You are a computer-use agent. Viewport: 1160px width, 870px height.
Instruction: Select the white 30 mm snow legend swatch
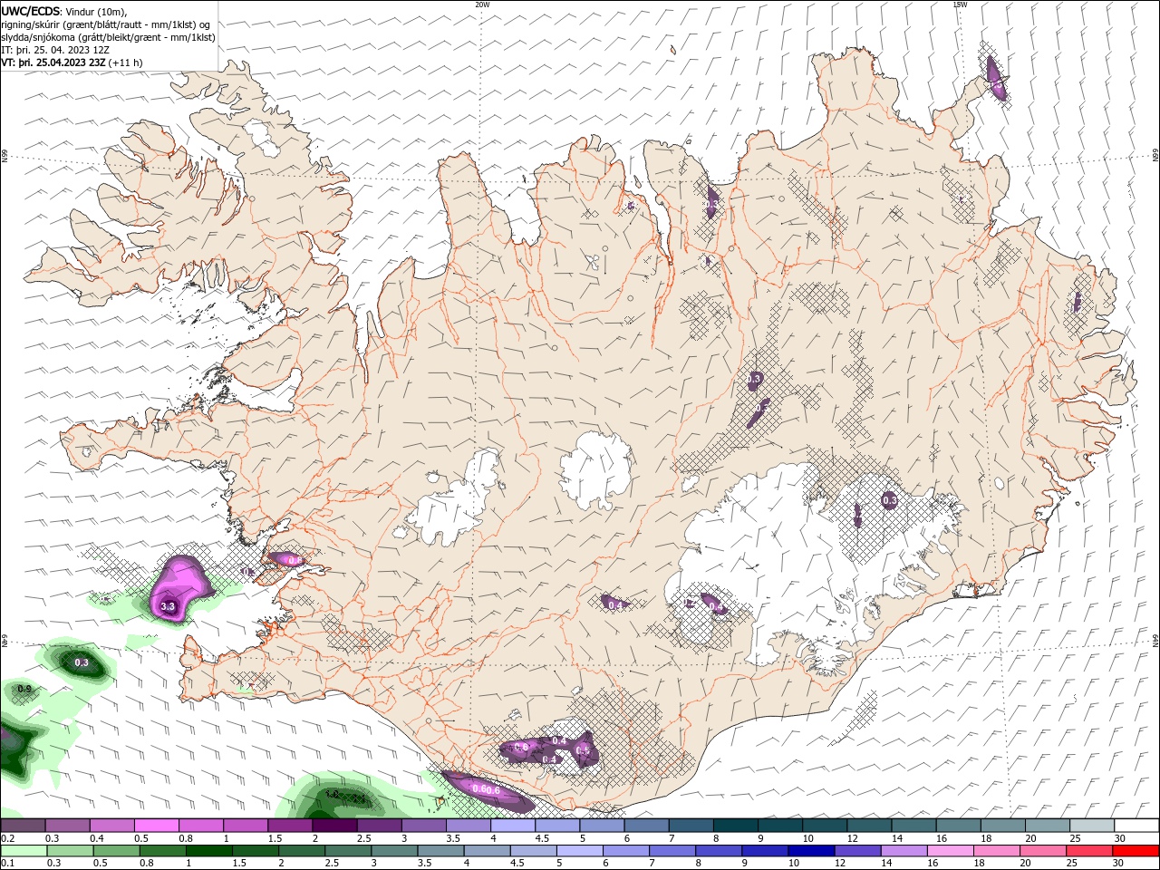(1137, 826)
